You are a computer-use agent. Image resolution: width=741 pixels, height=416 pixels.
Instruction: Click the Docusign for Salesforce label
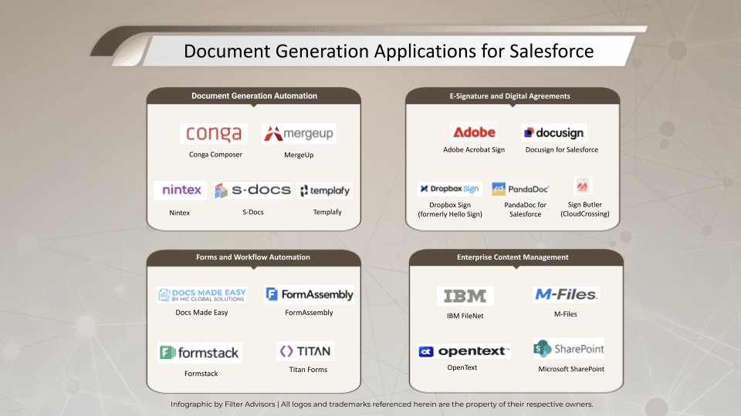click(x=562, y=149)
